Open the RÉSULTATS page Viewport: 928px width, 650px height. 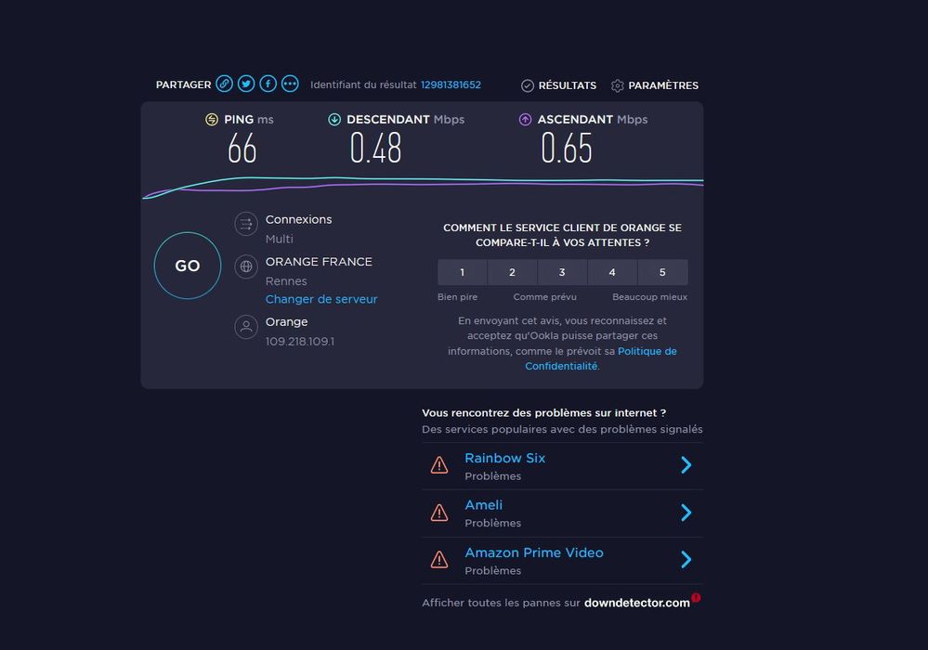tap(558, 85)
